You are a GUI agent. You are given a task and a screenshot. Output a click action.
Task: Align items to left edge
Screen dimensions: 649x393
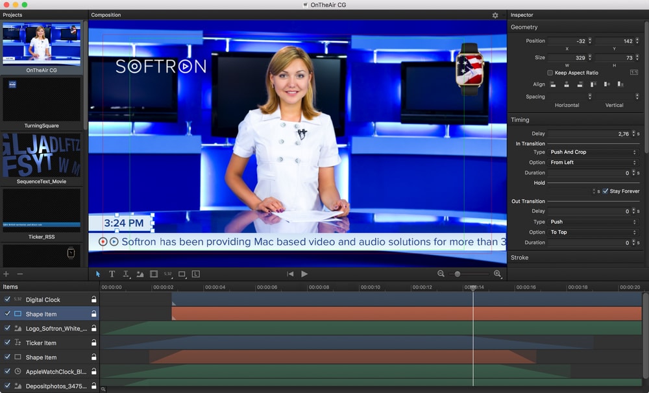(552, 84)
